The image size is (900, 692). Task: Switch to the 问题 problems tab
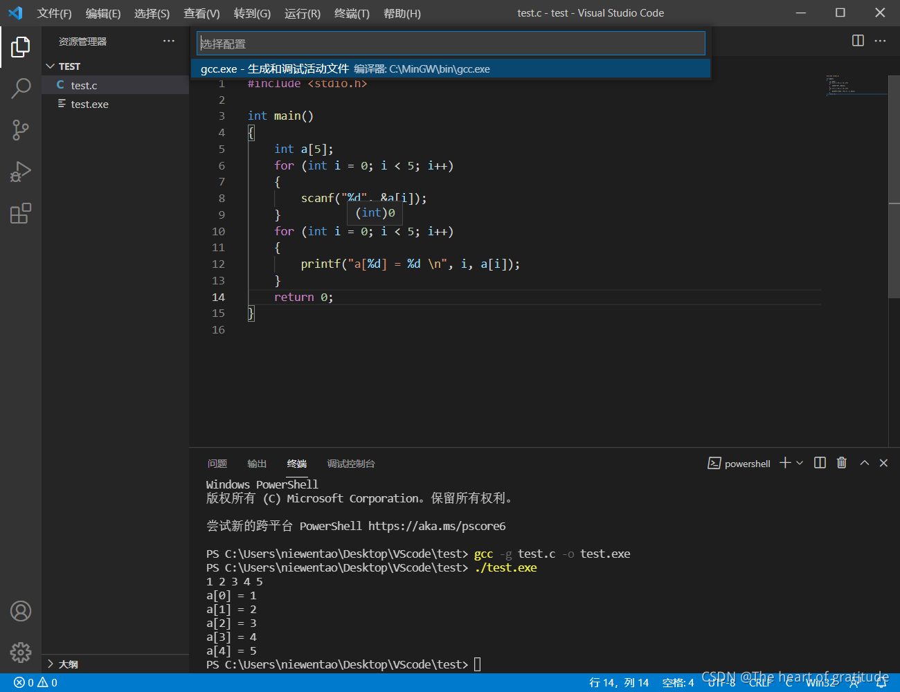tap(217, 464)
